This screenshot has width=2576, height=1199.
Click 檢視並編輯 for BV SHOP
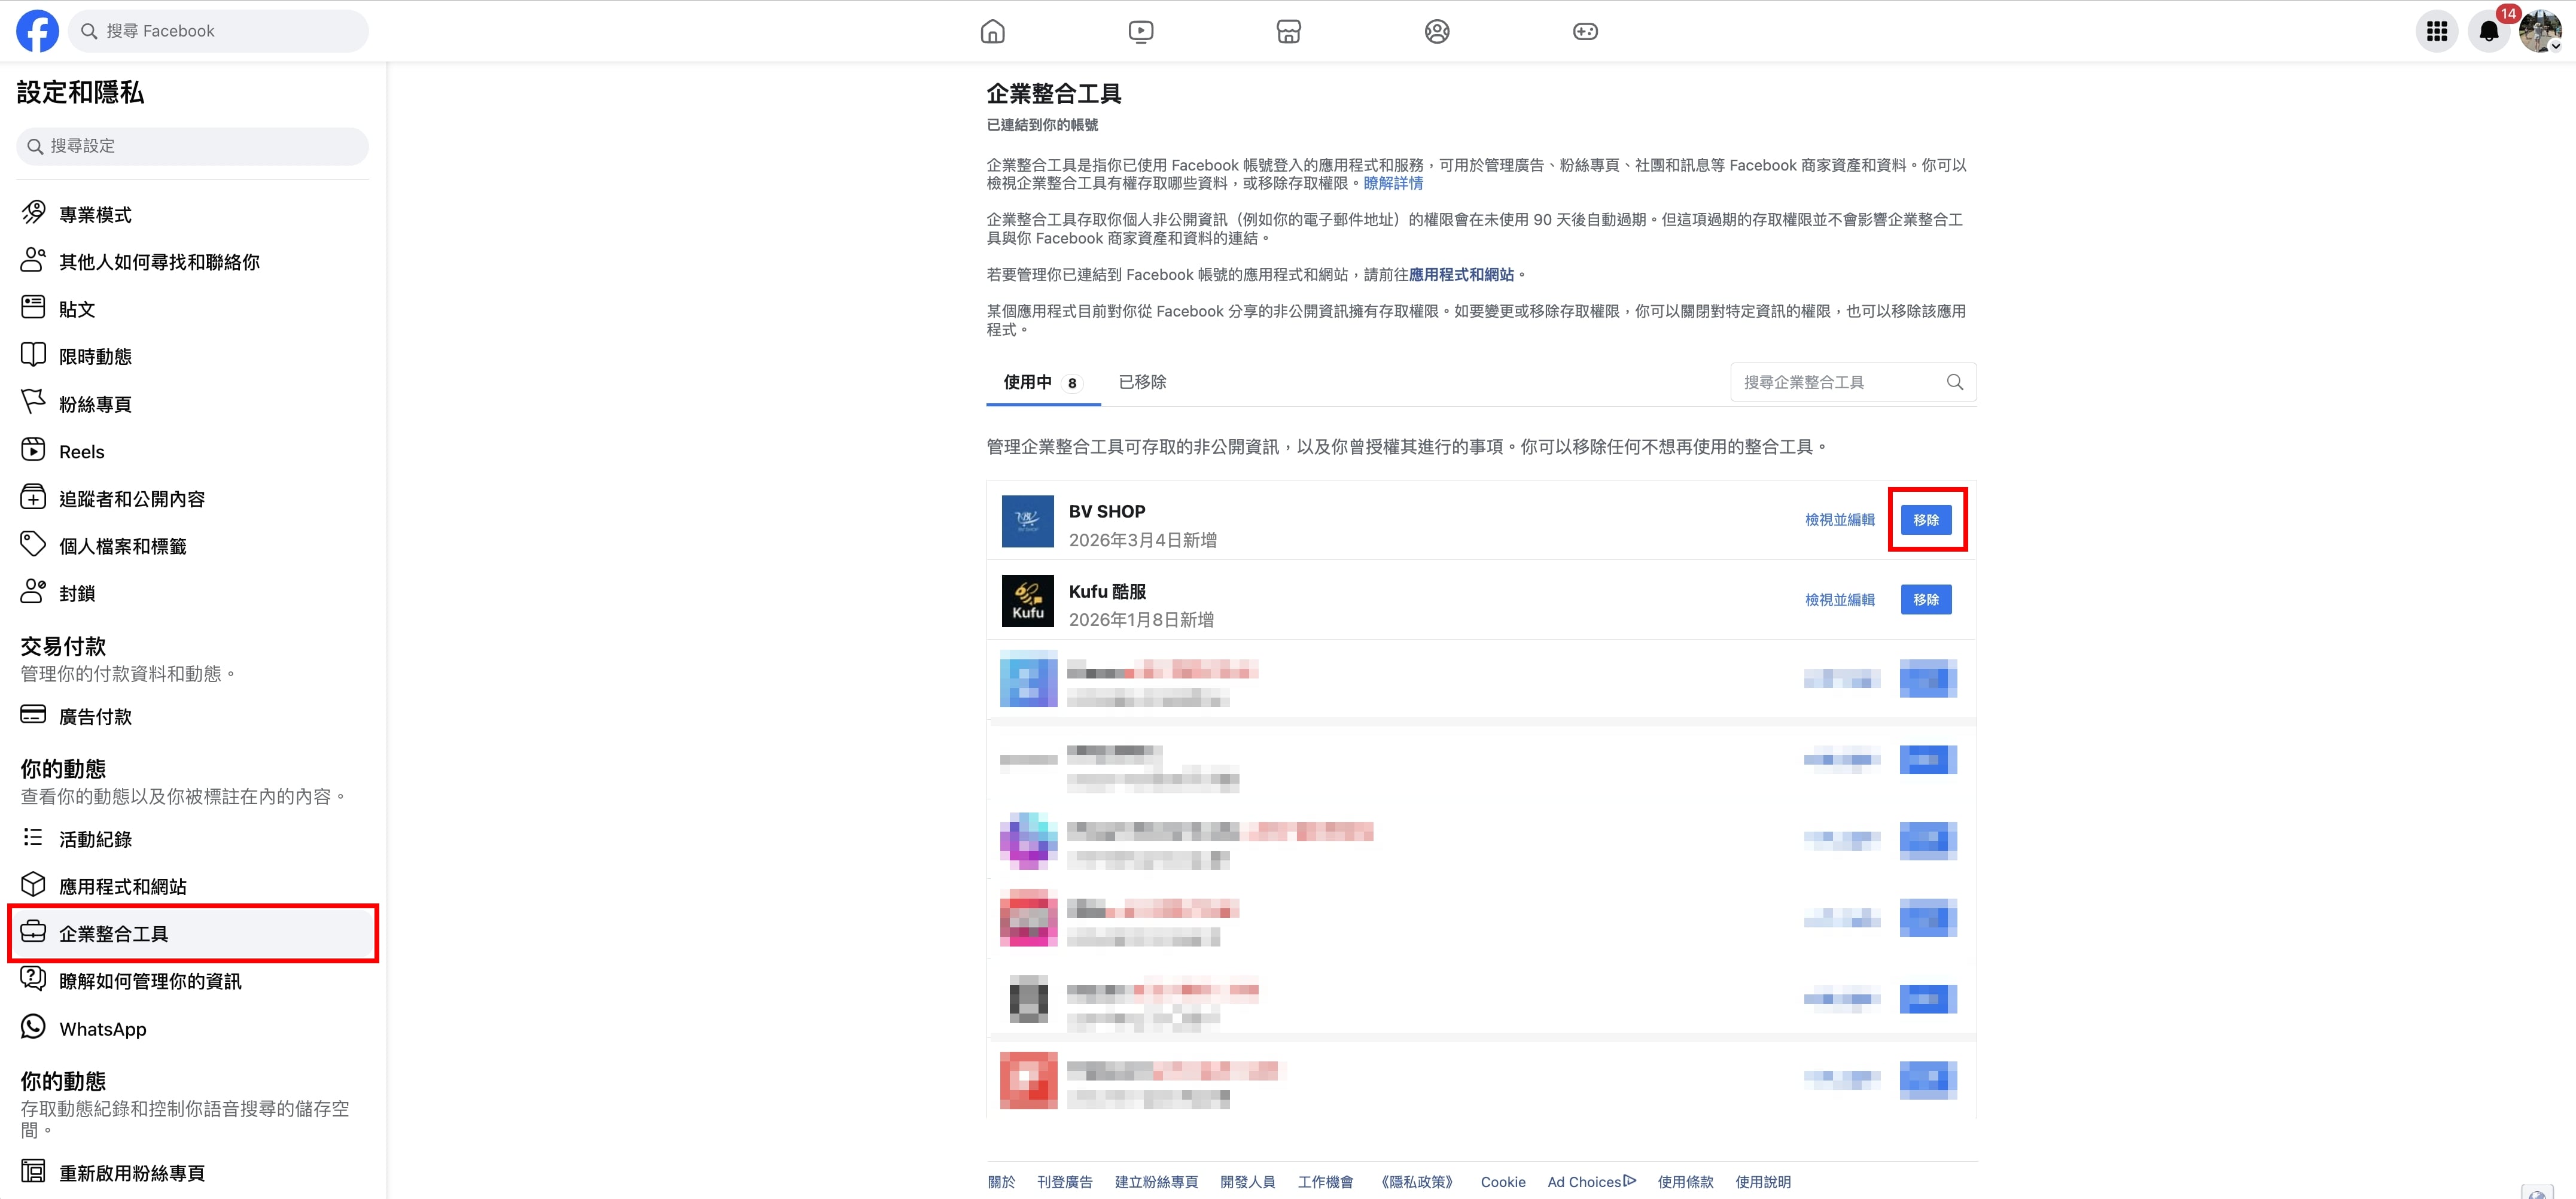(x=1839, y=520)
